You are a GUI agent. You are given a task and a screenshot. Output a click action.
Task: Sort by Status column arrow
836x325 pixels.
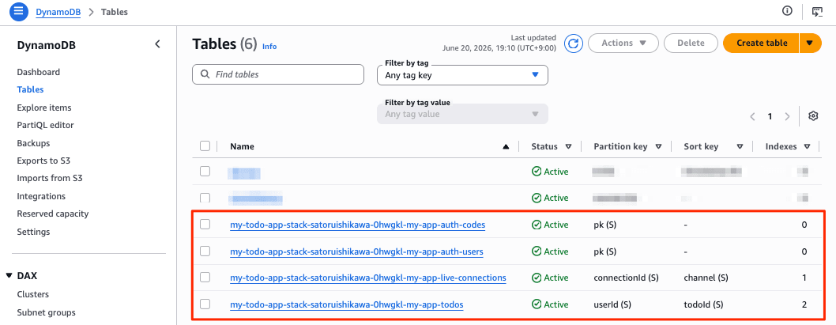(x=568, y=147)
